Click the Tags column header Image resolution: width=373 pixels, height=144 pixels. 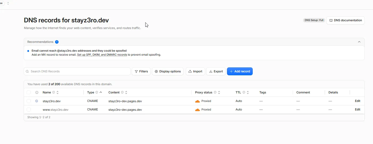(x=263, y=92)
